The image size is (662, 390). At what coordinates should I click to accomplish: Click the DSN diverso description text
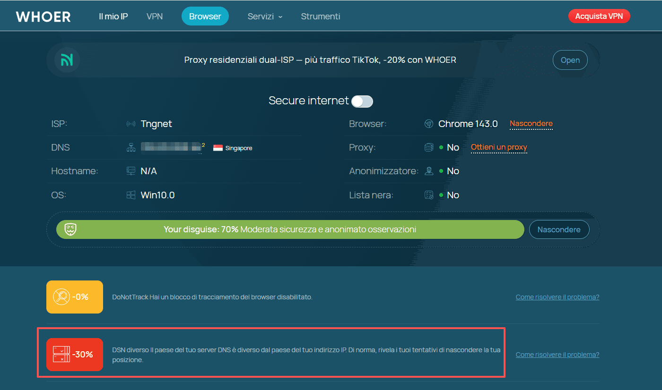(x=306, y=355)
